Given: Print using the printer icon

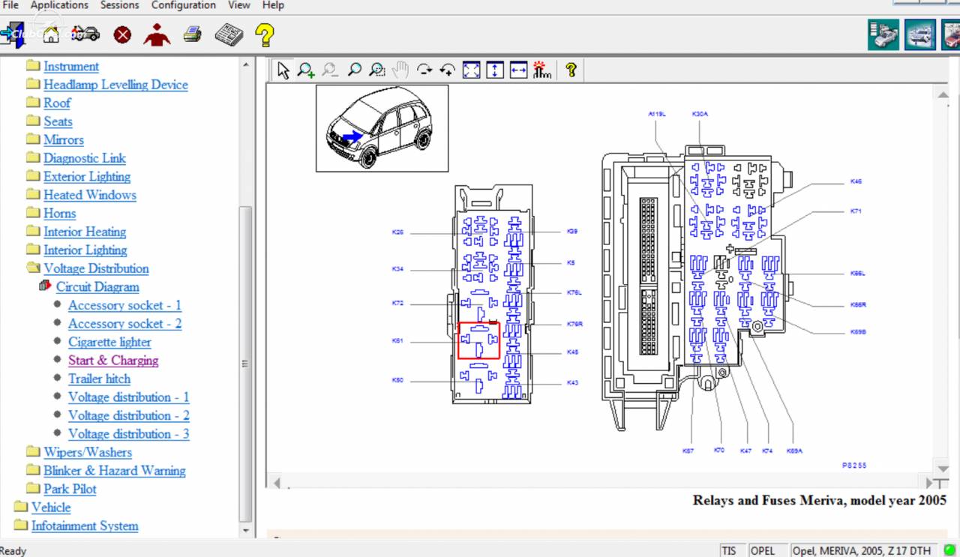Looking at the screenshot, I should (x=193, y=34).
